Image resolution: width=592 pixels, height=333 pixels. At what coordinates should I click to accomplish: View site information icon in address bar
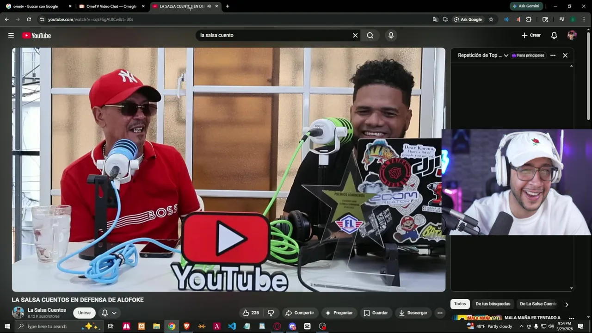[42, 19]
